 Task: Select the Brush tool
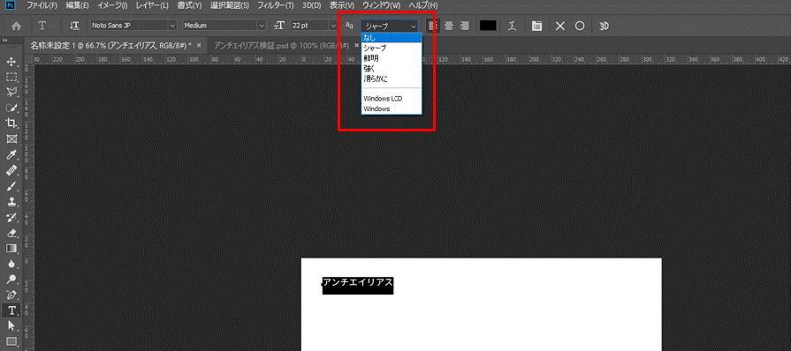[11, 186]
